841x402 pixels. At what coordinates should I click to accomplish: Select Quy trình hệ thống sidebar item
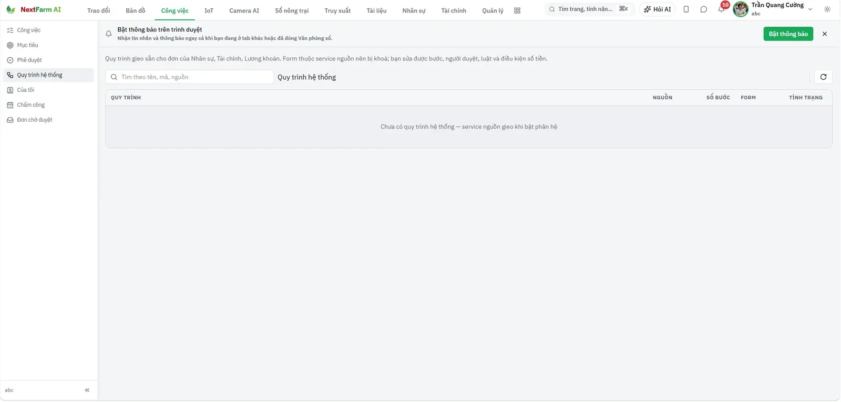[48, 75]
